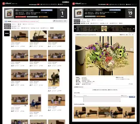Open the album cover thumbnail on the left page
The width and height of the screenshot is (140, 124).
[x=9, y=14]
